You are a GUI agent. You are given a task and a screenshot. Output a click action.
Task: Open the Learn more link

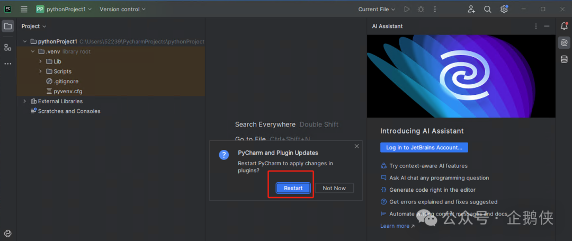[397, 226]
